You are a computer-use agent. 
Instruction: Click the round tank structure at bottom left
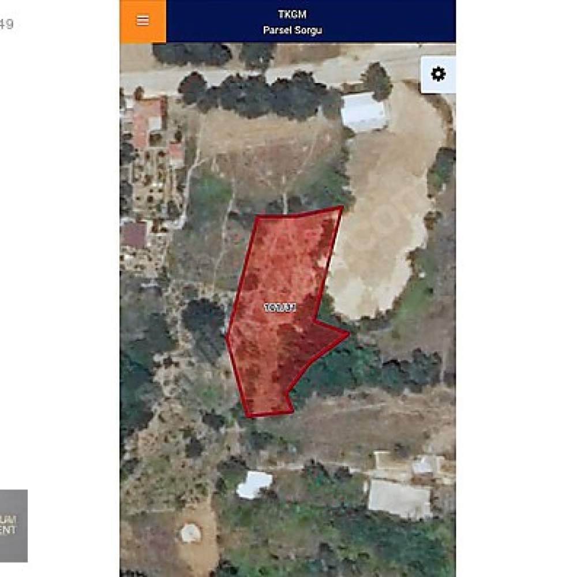tap(191, 533)
